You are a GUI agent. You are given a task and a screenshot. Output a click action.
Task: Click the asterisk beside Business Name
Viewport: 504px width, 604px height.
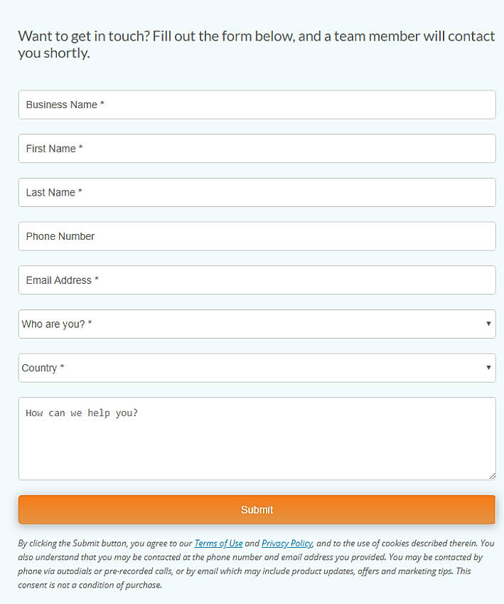[102, 104]
